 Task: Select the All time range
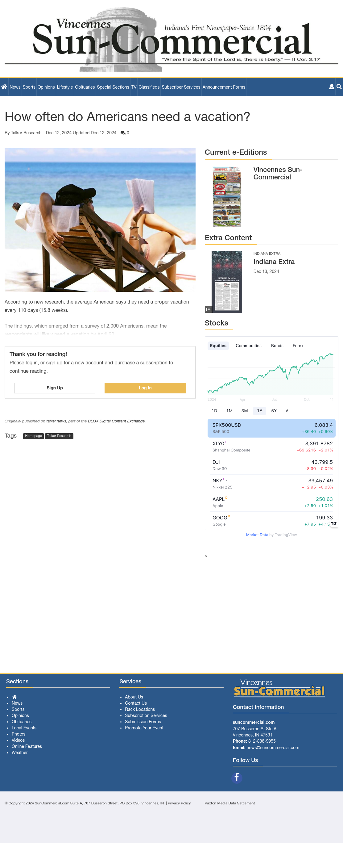288,411
